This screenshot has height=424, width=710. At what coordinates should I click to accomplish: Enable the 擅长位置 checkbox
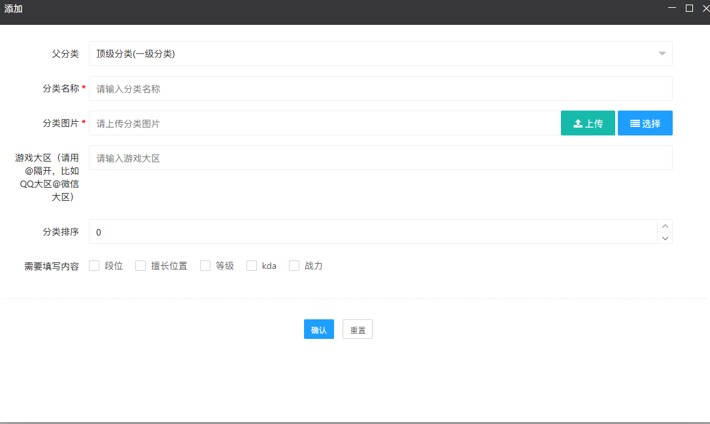[141, 266]
